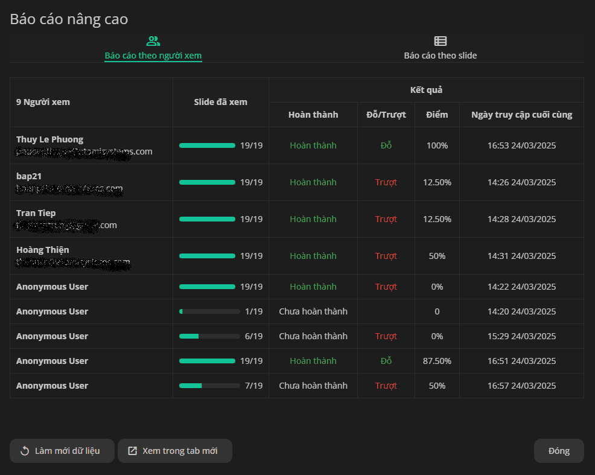The height and width of the screenshot is (475, 595).
Task: Click the 87.50% score cell
Action: 437,361
